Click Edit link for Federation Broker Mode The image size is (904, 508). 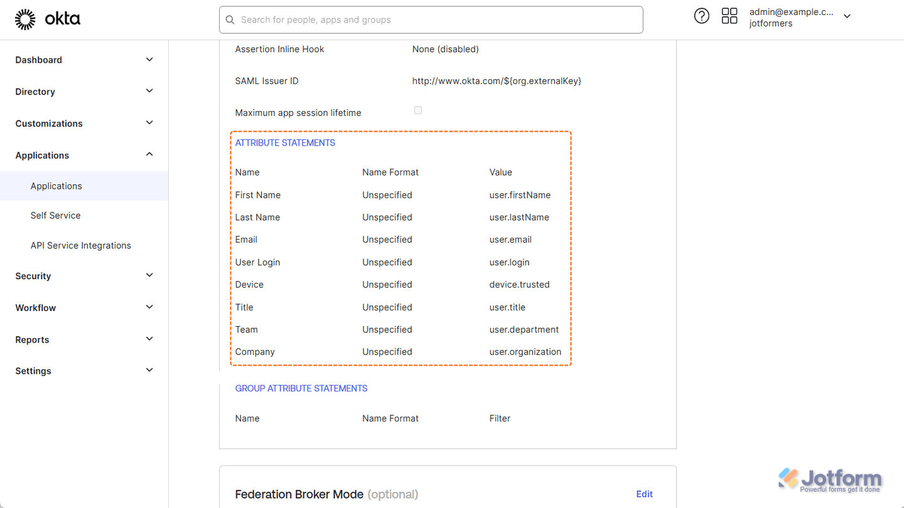coord(644,494)
